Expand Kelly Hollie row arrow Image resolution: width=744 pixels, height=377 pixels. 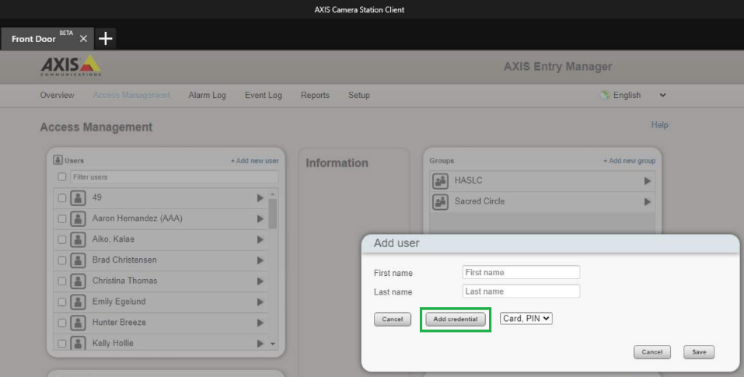coord(260,344)
